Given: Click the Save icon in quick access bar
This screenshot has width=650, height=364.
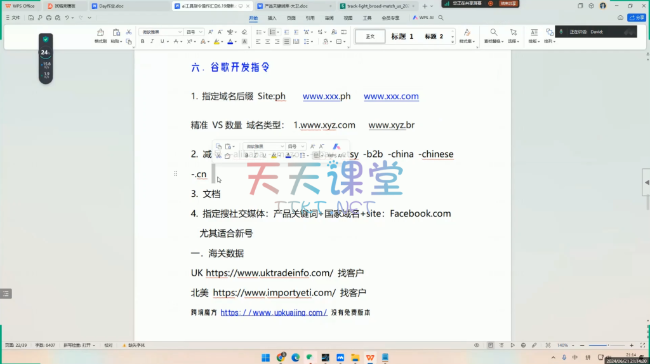Looking at the screenshot, I should click(32, 18).
